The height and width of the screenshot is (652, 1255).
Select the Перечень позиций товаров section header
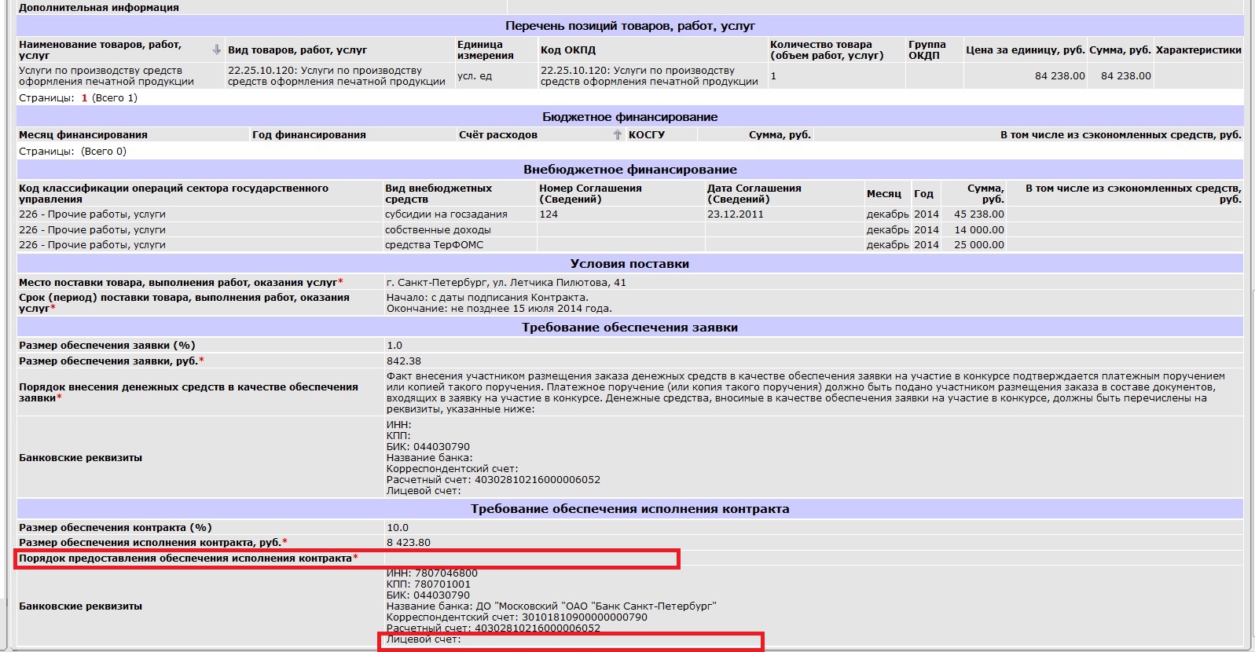(629, 26)
